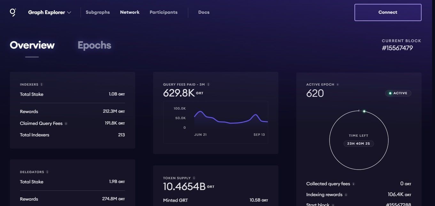Click the ACTIVE status badge
Viewport: 435px width, 206px height.
click(398, 93)
